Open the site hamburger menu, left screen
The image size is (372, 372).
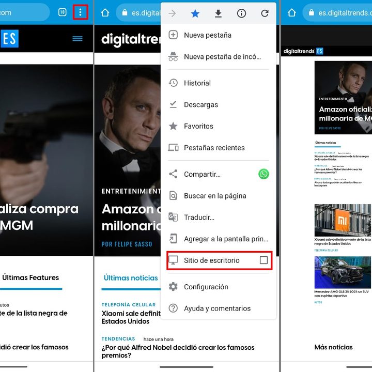[78, 38]
